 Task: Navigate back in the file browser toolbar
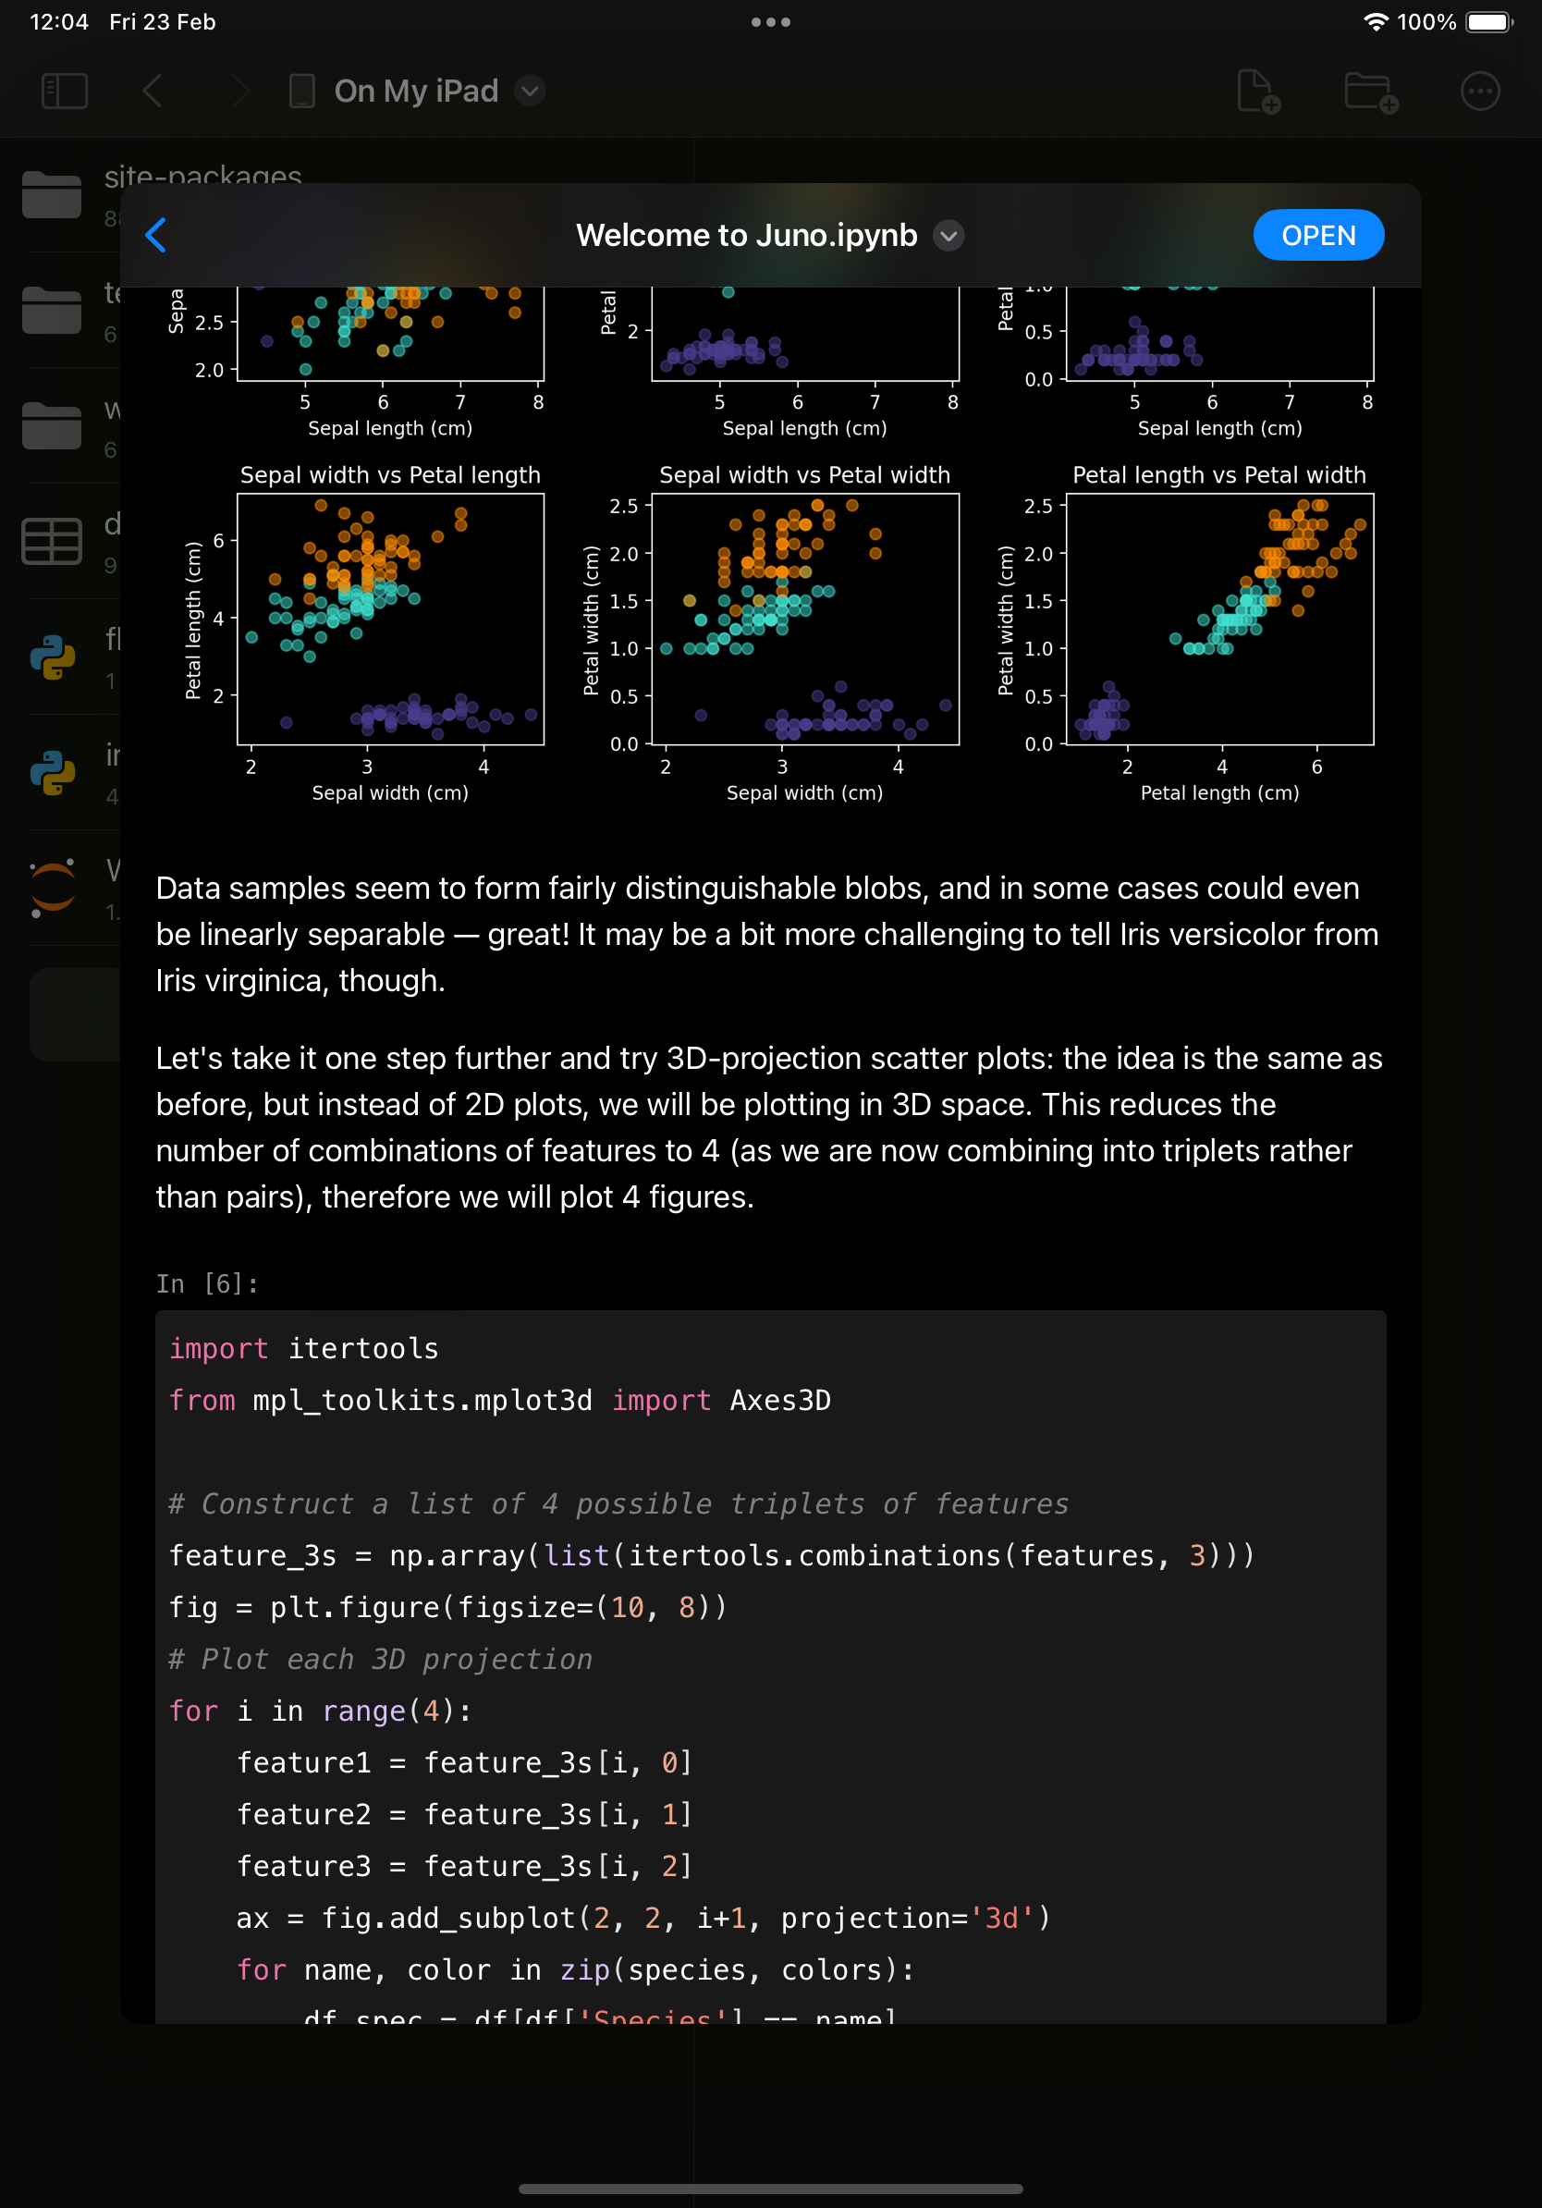pyautogui.click(x=152, y=92)
